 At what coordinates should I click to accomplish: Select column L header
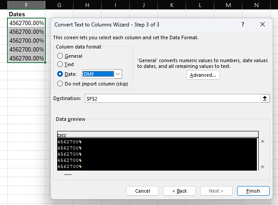pyautogui.click(x=200, y=5)
